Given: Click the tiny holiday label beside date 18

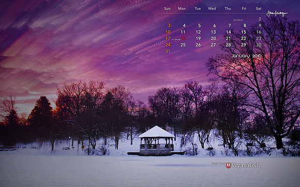Looking at the screenshot, I should click(x=176, y=39).
